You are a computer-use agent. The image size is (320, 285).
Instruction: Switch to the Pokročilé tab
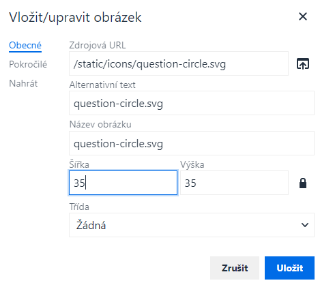coord(28,64)
